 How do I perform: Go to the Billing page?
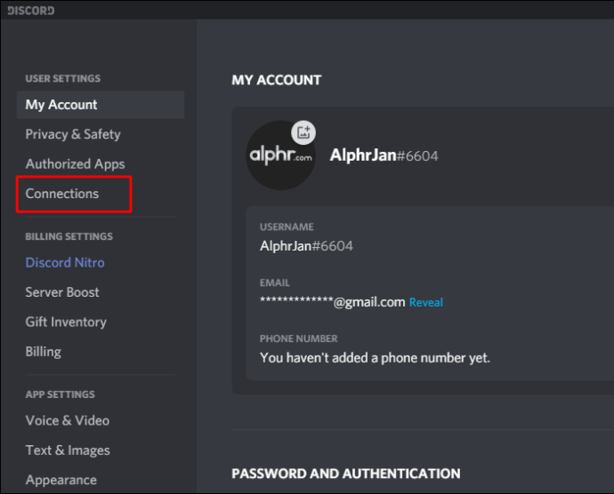44,352
